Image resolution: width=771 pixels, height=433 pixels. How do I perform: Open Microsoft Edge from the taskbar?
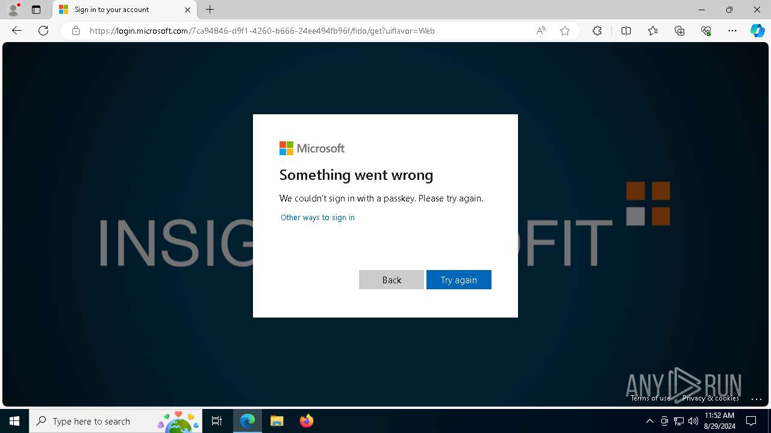tap(248, 421)
